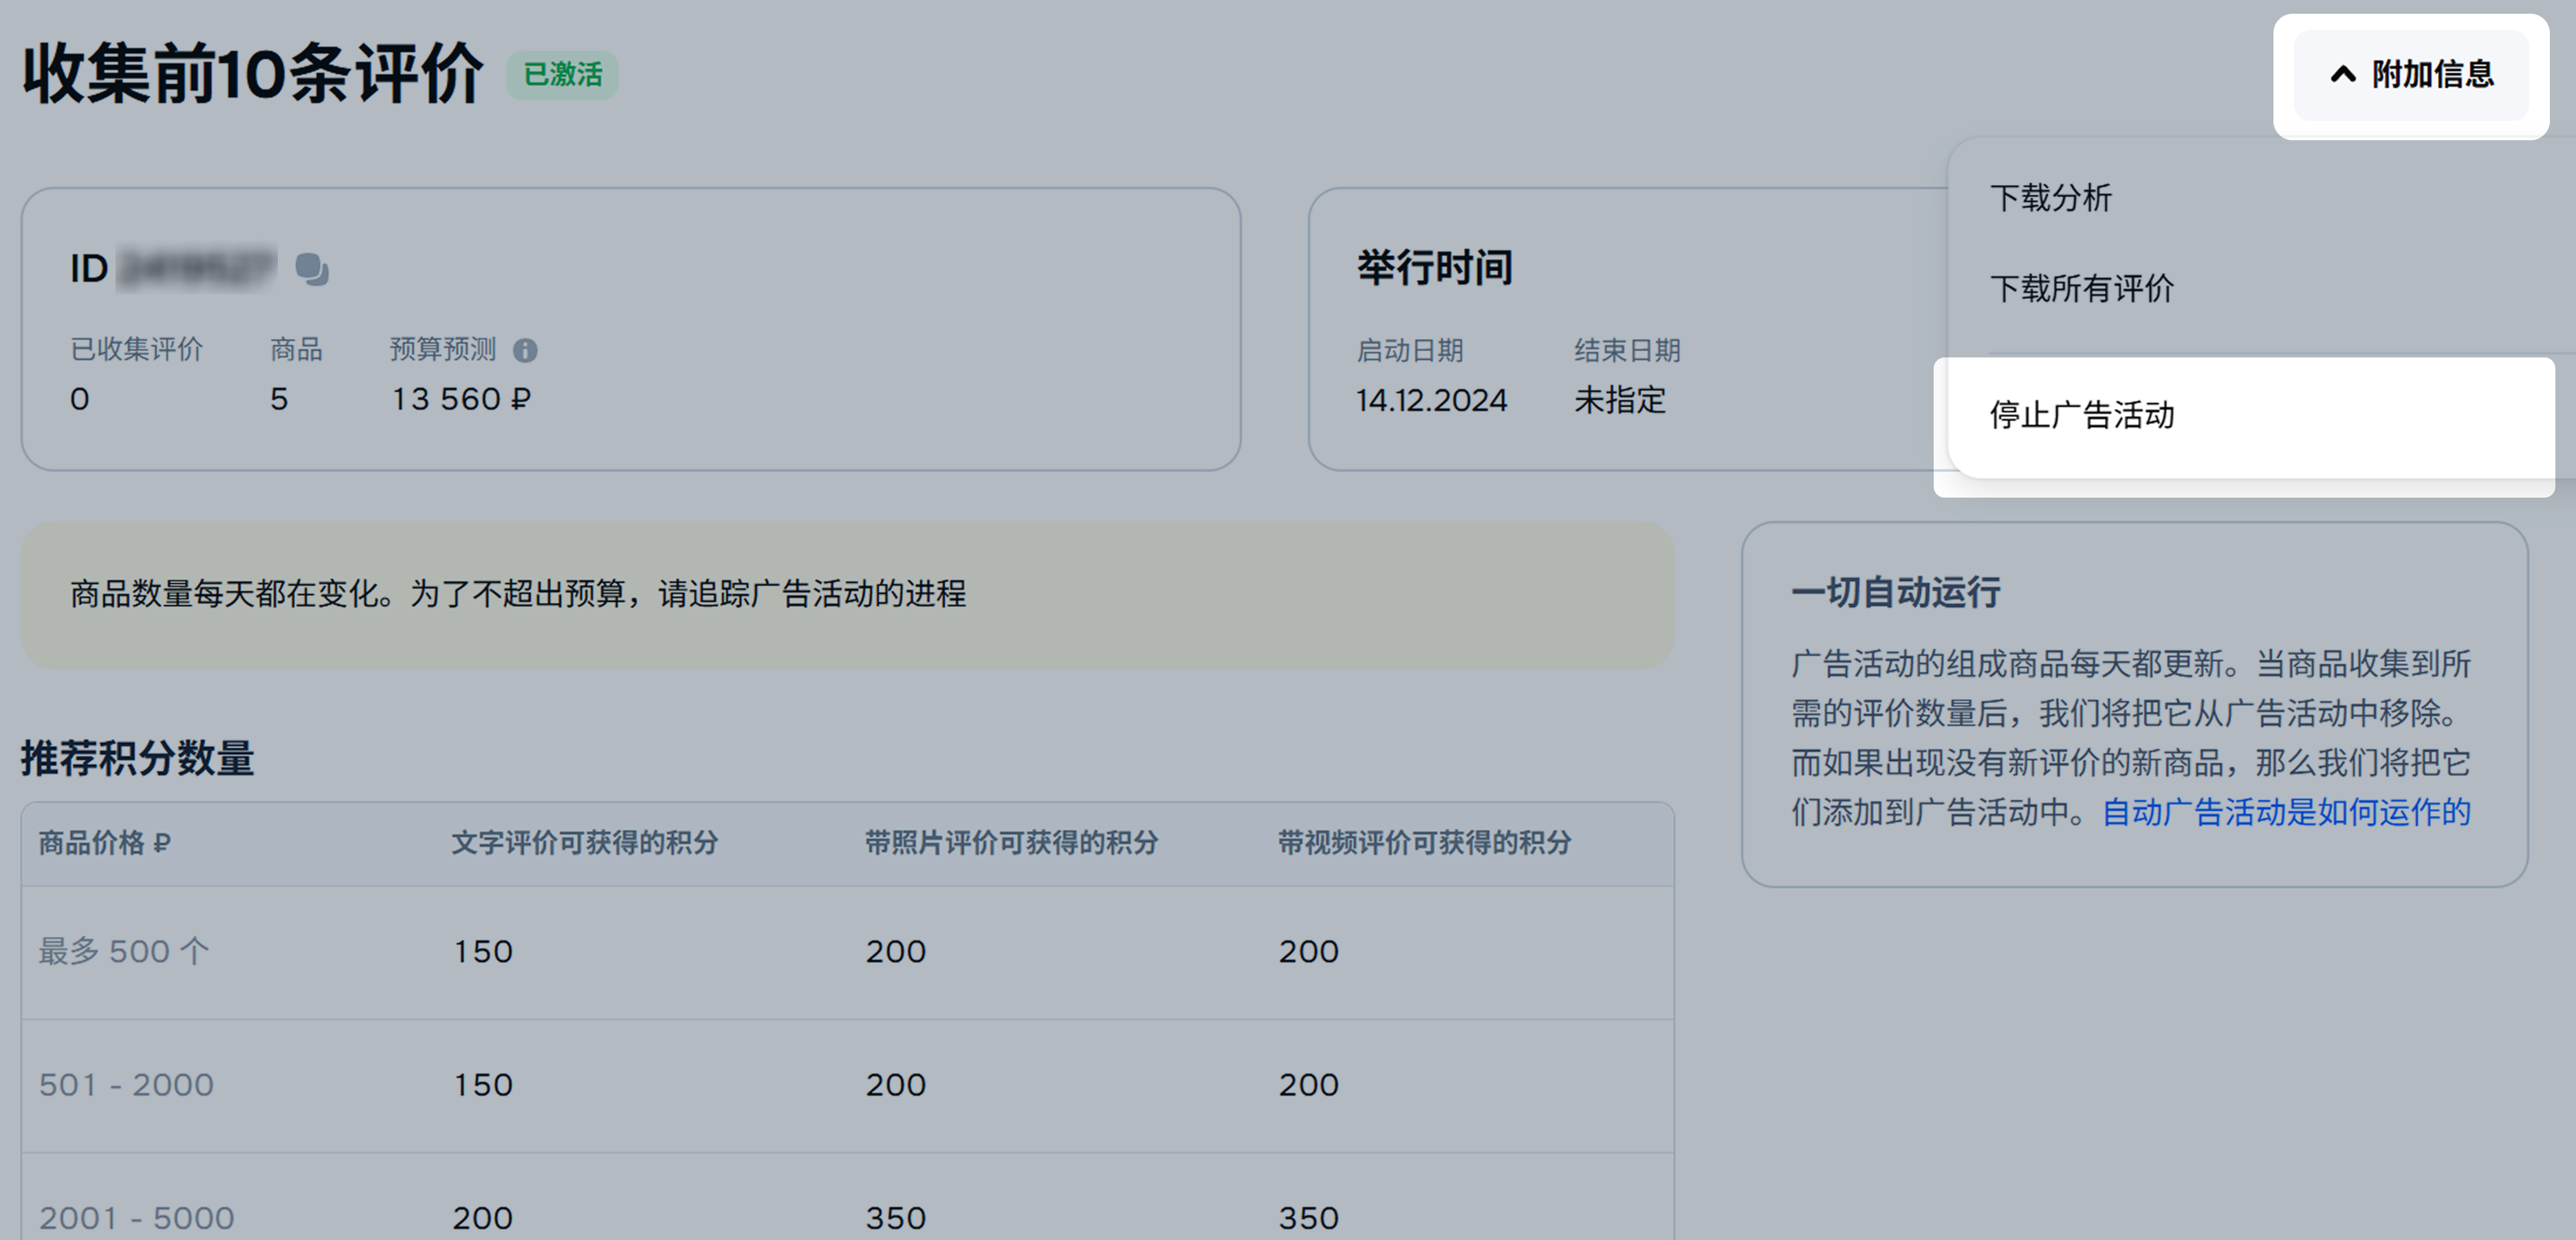
Task: Click the green 已激活 status badge
Action: coord(562,75)
